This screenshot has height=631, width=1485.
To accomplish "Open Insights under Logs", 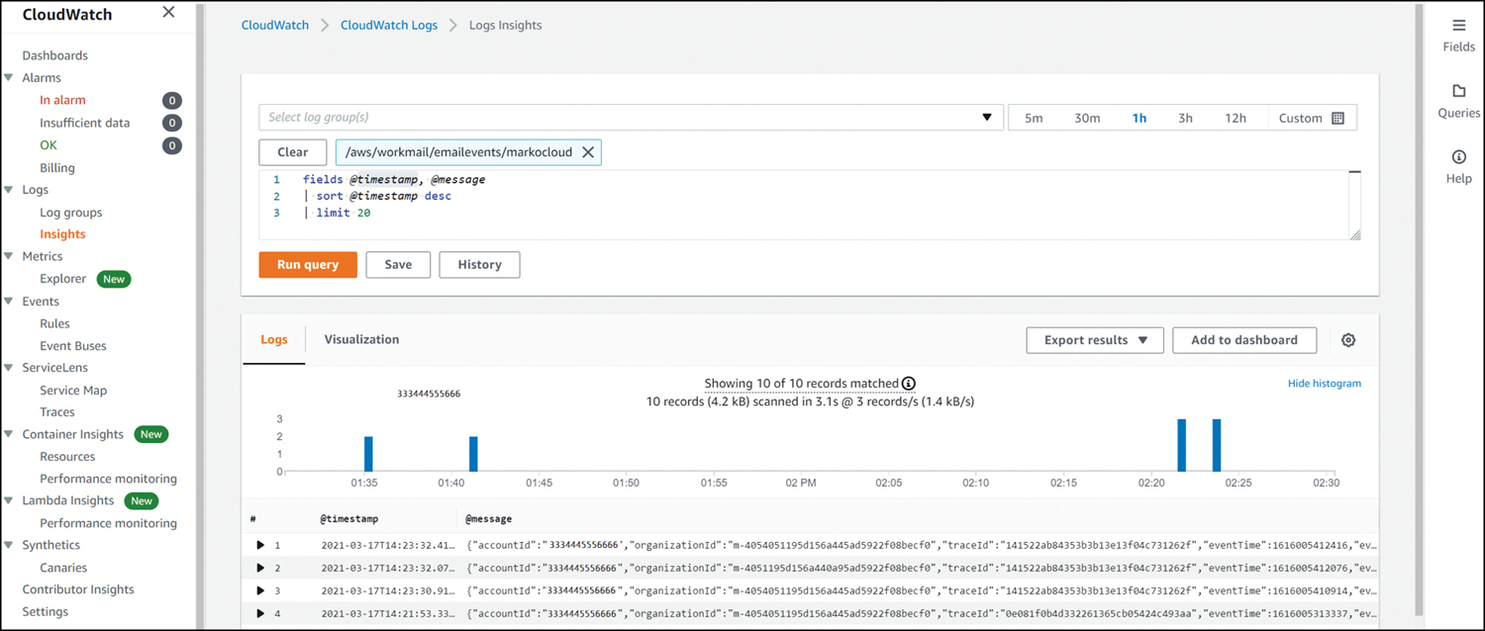I will (62, 234).
